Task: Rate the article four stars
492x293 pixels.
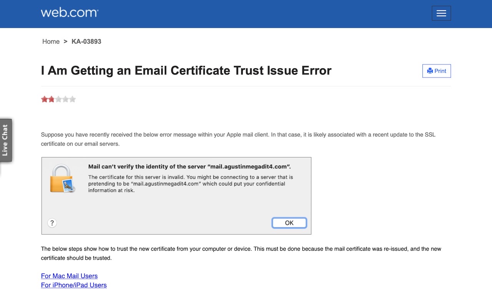Action: click(65, 99)
